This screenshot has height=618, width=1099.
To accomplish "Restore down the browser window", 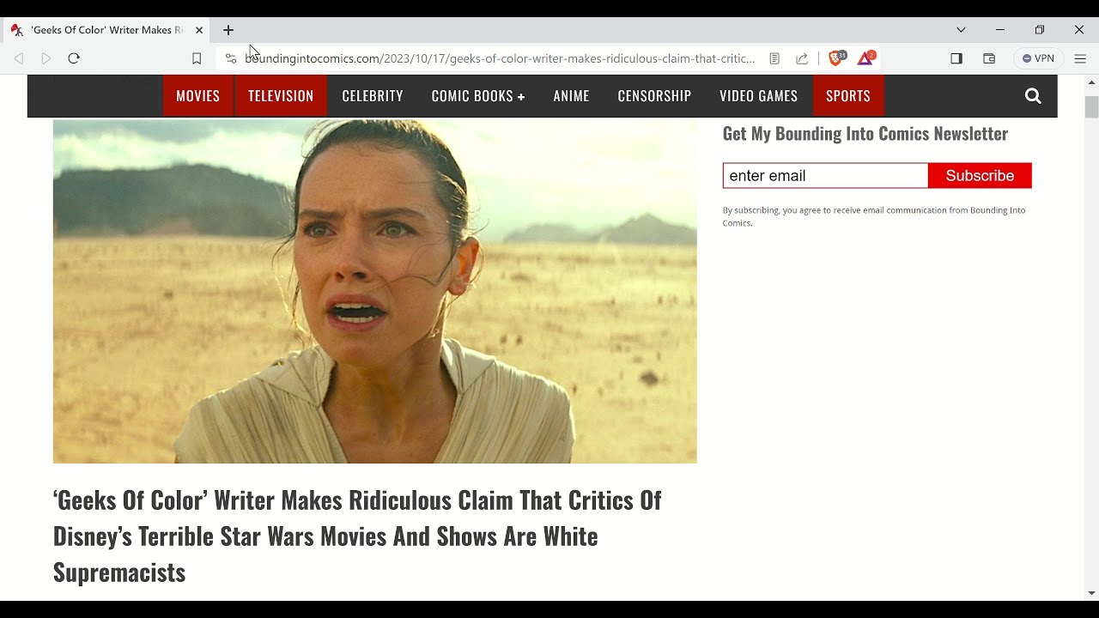I will coord(1040,30).
